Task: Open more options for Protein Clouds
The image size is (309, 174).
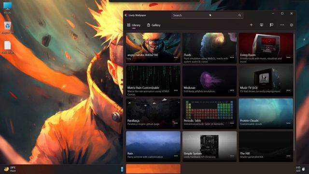Action: pos(288,123)
